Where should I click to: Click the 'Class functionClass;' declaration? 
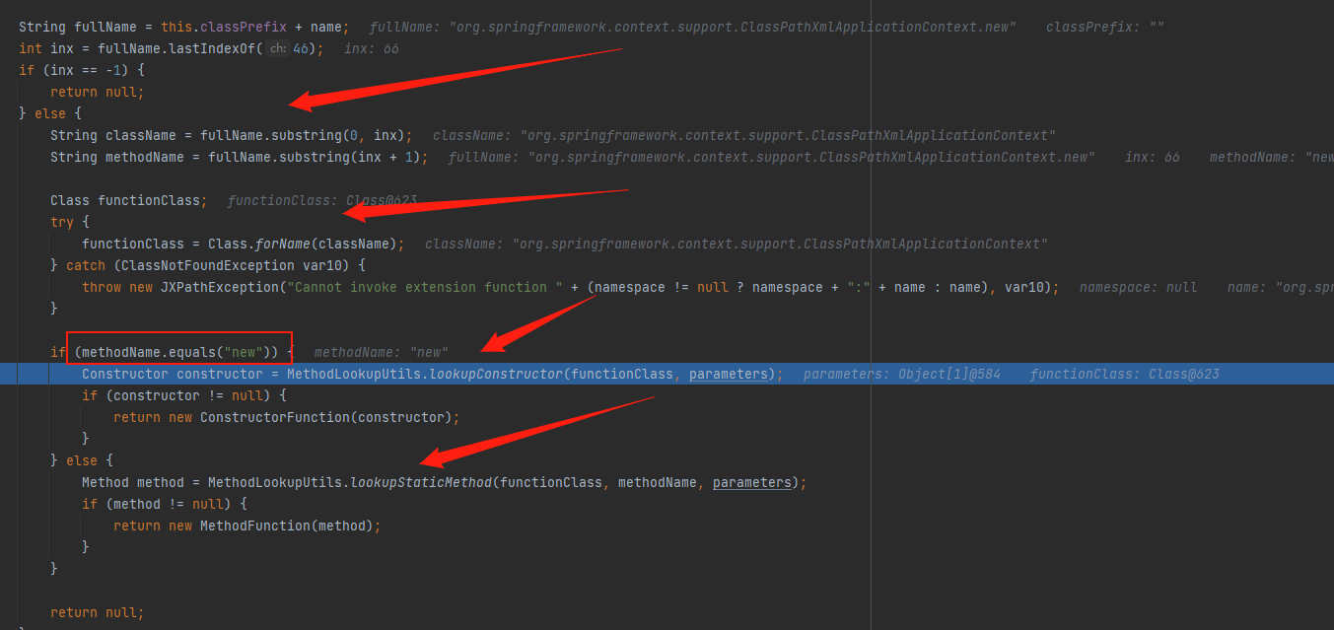[129, 200]
